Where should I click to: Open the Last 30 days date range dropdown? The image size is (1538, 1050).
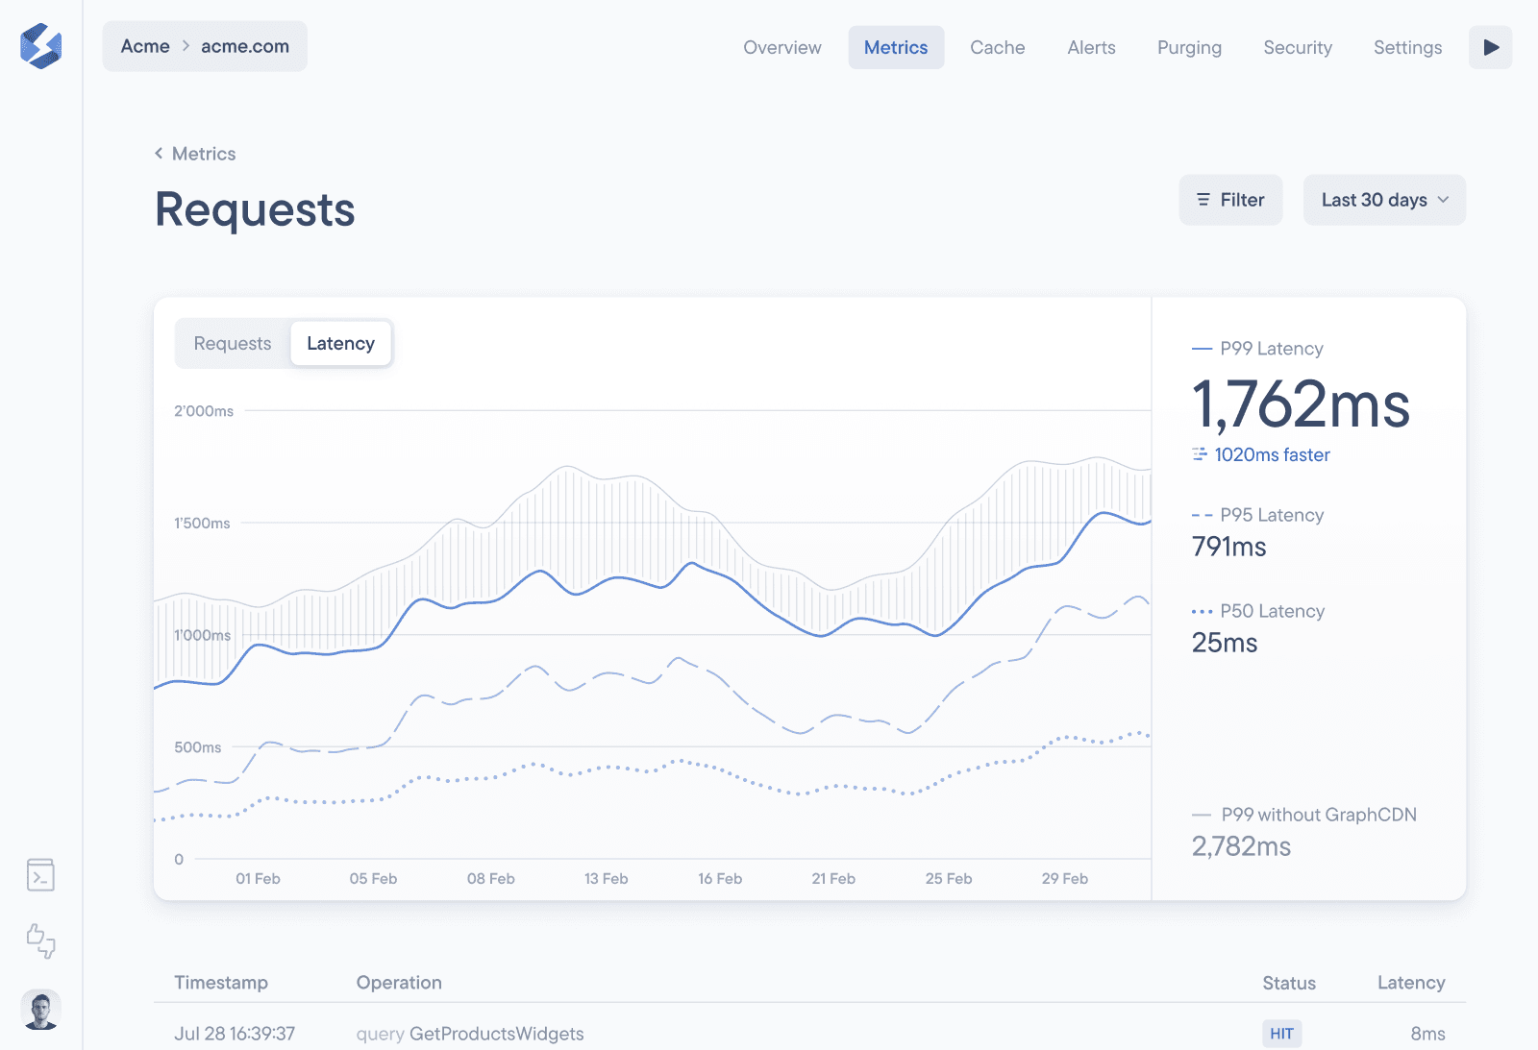click(1383, 200)
